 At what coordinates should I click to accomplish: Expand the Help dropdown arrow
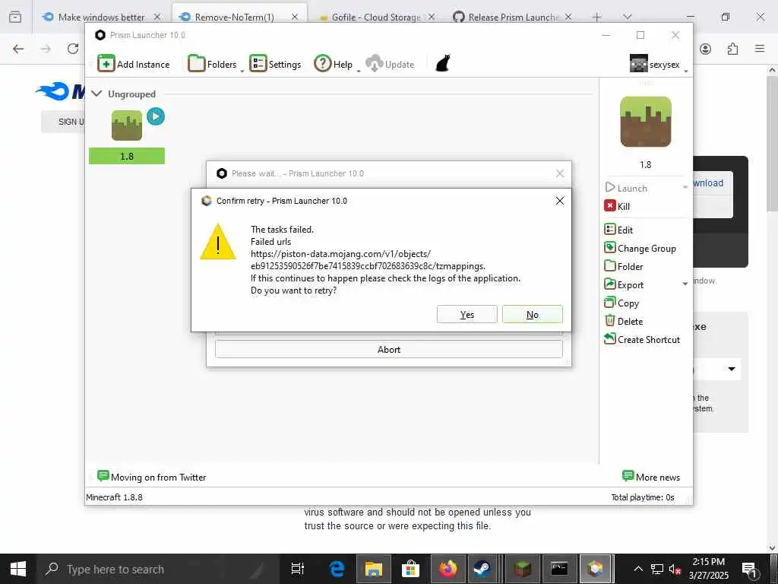click(359, 71)
